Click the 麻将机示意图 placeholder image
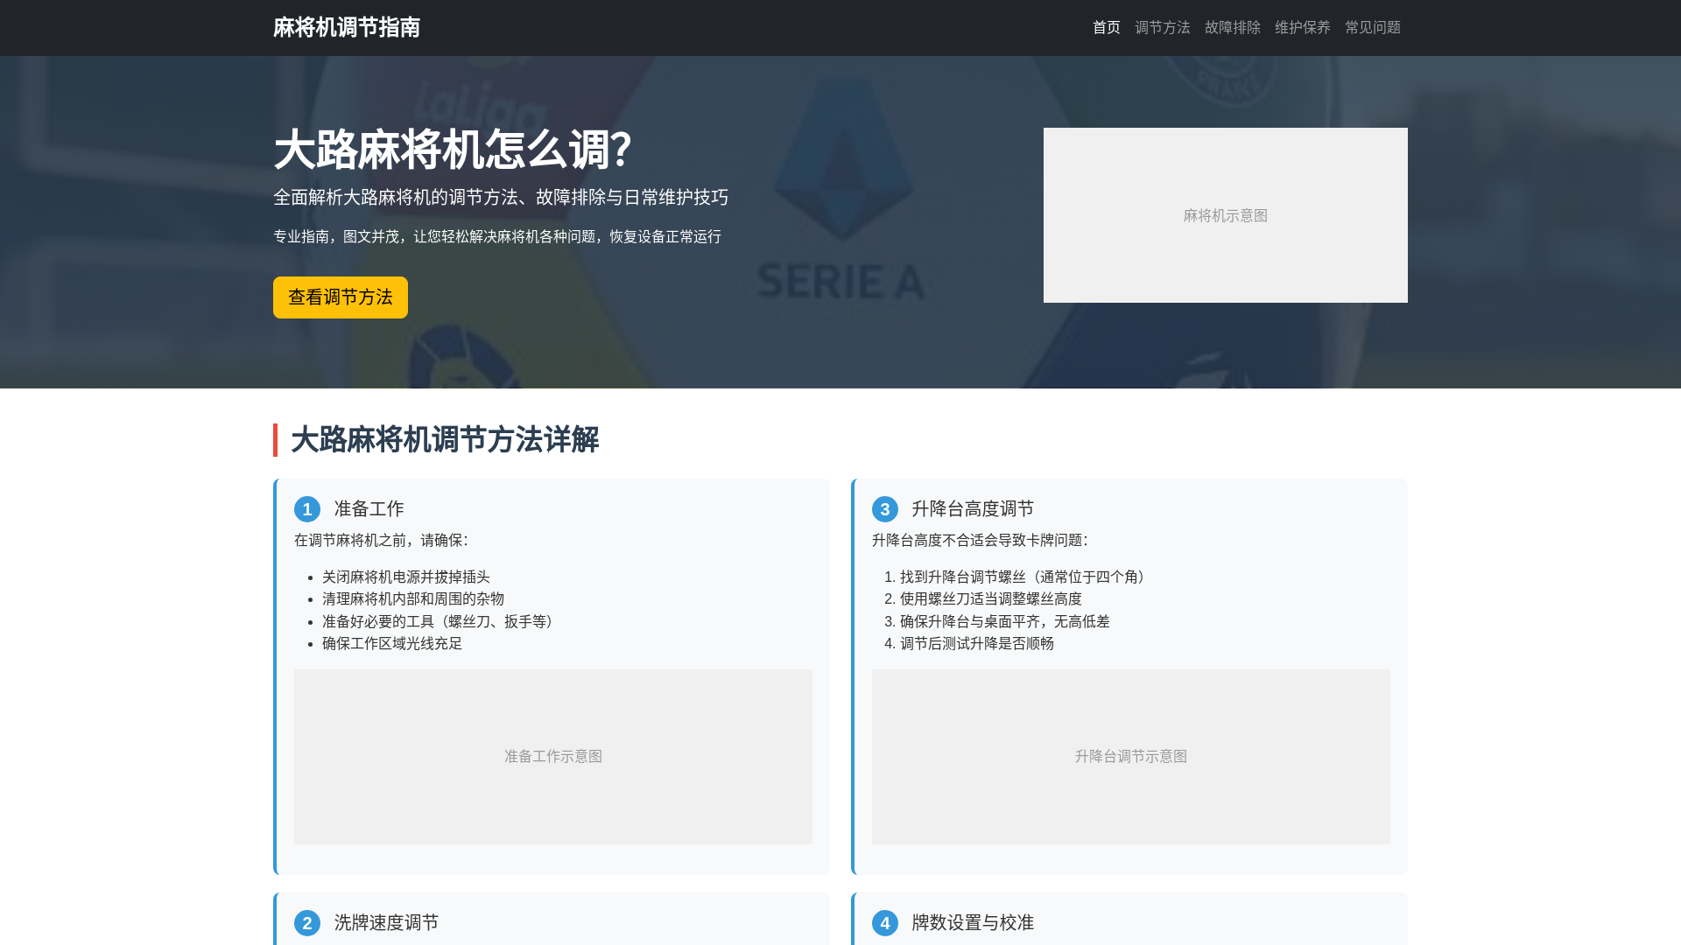The height and width of the screenshot is (945, 1681). (1226, 215)
